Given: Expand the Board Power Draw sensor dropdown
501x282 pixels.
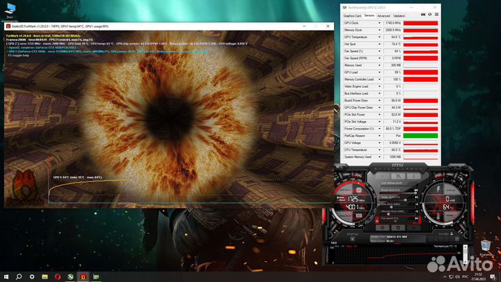Looking at the screenshot, I should (379, 100).
